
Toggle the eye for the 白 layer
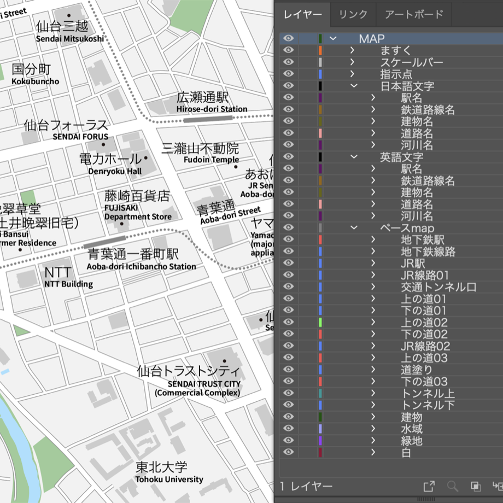pos(288,452)
